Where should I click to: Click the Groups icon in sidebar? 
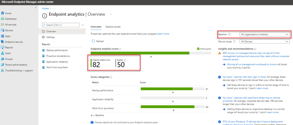coord(2,59)
